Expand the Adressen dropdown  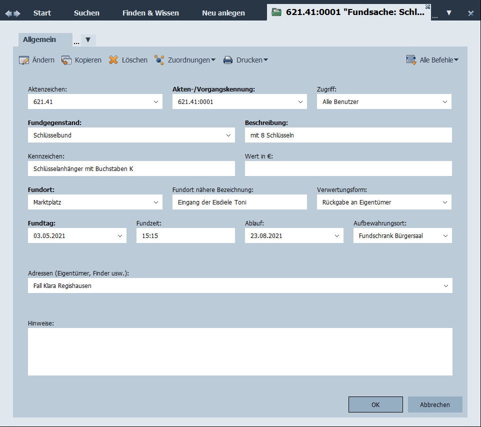point(445,286)
